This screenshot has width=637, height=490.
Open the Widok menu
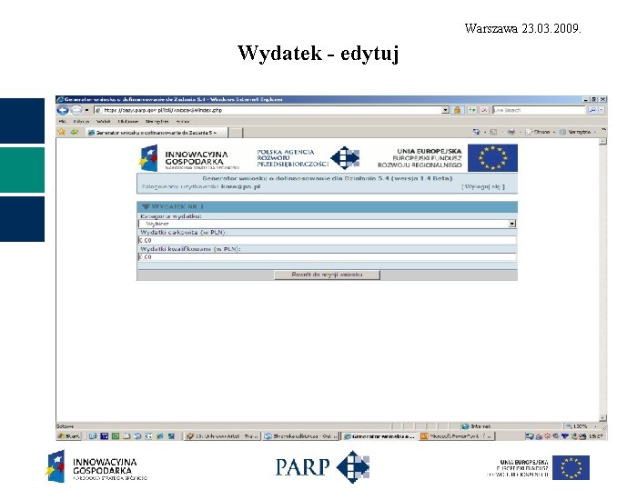pos(103,122)
